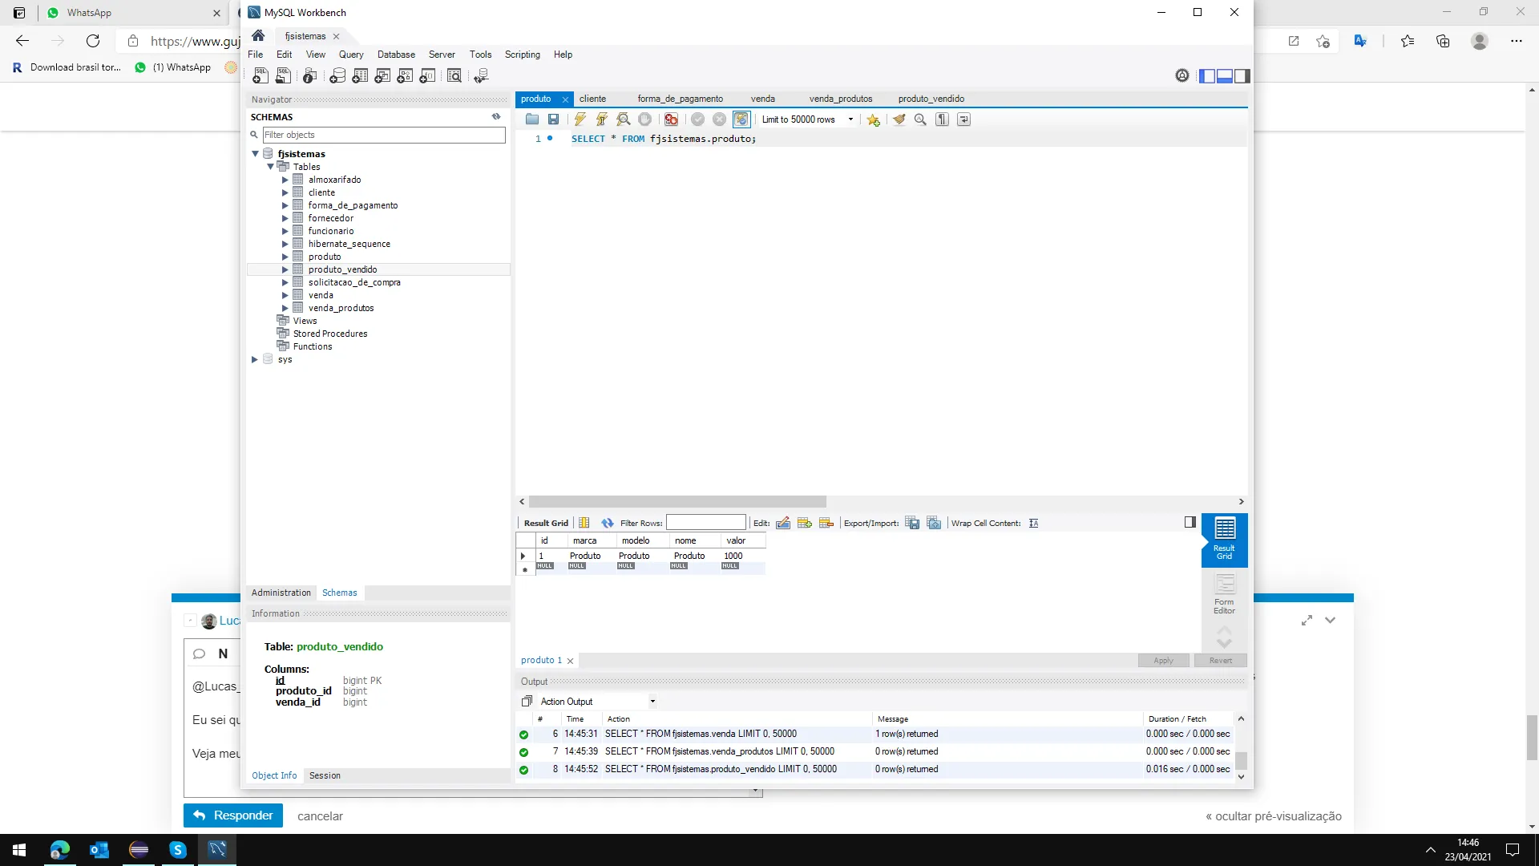This screenshot has height=866, width=1539.
Task: Open SQL script file folder icon
Action: [x=532, y=119]
